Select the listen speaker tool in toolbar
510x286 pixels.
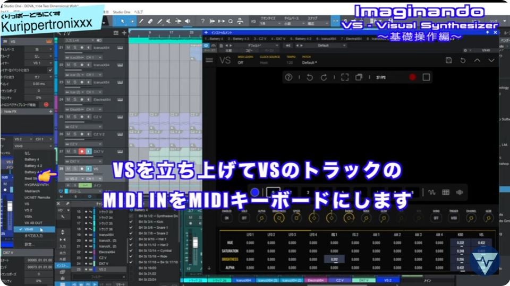[188, 21]
